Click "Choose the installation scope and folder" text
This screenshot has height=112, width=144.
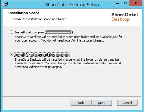pyautogui.click(x=39, y=19)
